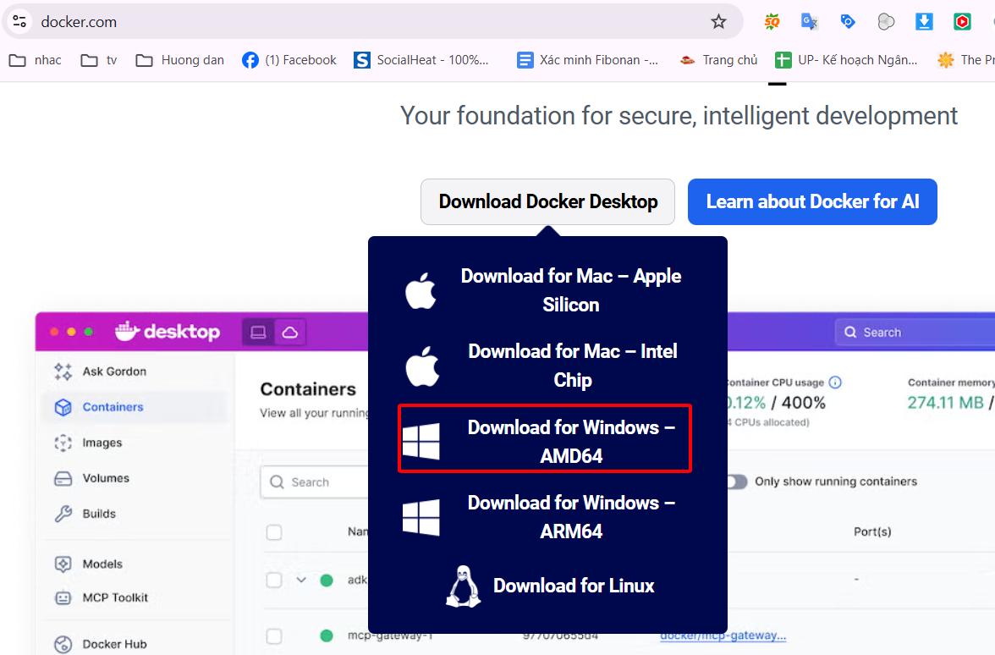Choose Download for Linux option
Image resolution: width=995 pixels, height=655 pixels.
tap(550, 586)
